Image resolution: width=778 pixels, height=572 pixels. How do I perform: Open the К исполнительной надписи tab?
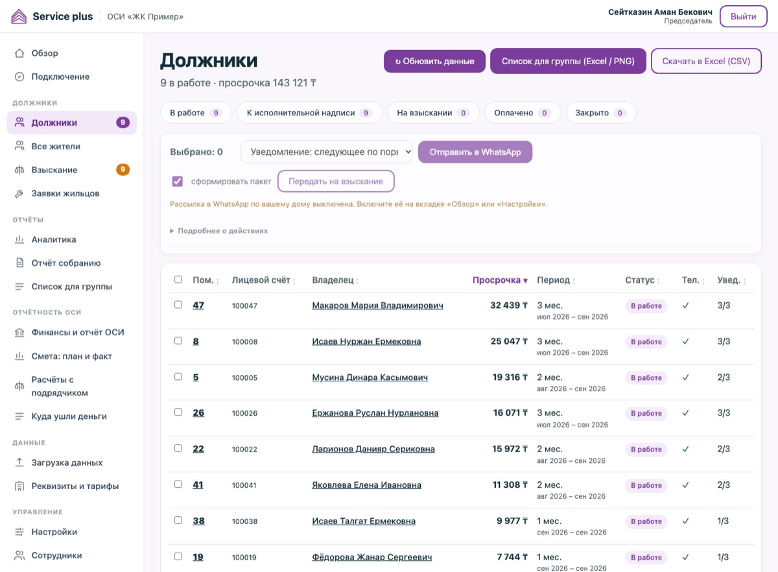click(x=309, y=113)
